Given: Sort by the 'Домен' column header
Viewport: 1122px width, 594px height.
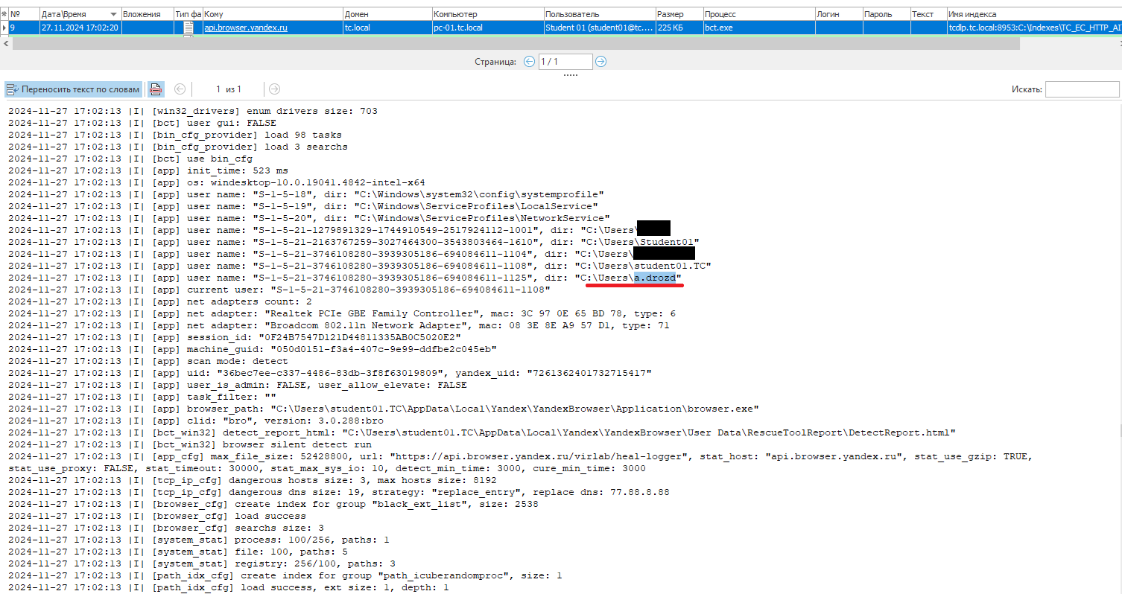Looking at the screenshot, I should pos(387,14).
